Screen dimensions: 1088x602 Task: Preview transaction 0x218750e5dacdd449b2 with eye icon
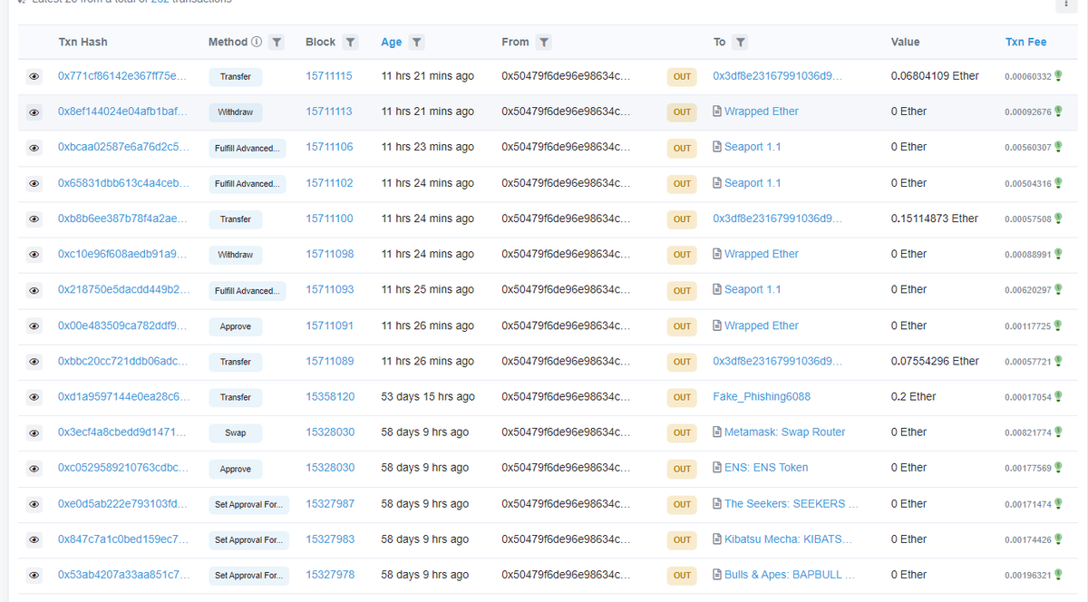click(34, 291)
